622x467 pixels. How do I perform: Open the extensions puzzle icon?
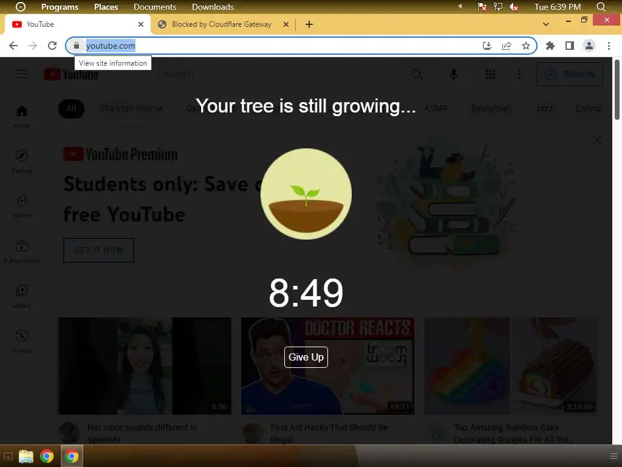tap(550, 46)
